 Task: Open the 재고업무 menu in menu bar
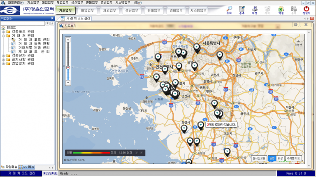(x=63, y=2)
